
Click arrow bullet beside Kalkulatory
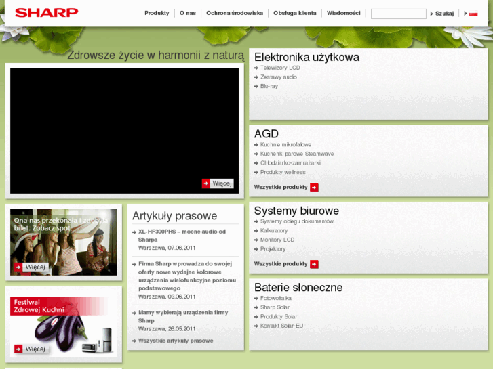coord(256,231)
